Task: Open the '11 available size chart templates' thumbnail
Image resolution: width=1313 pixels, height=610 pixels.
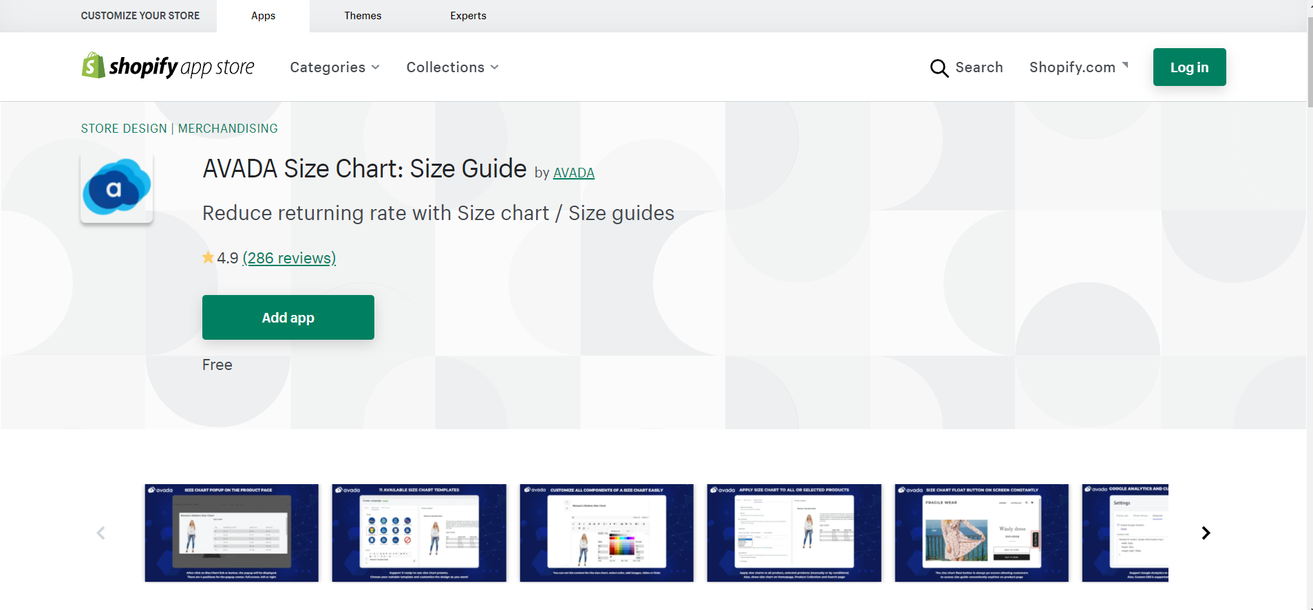Action: pos(419,533)
